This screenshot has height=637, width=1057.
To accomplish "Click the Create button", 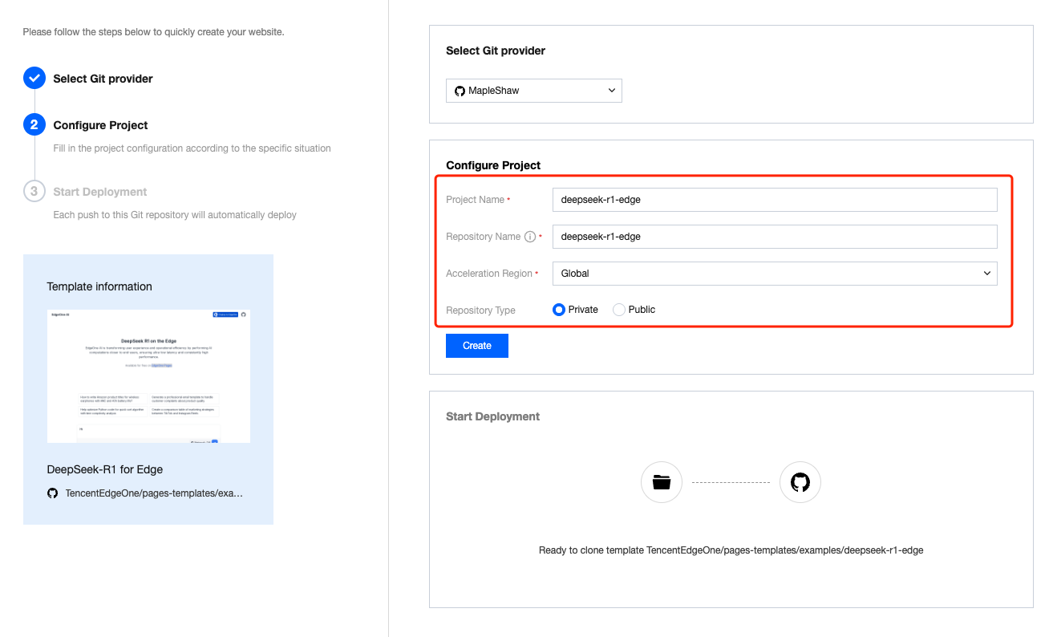I will coord(477,346).
